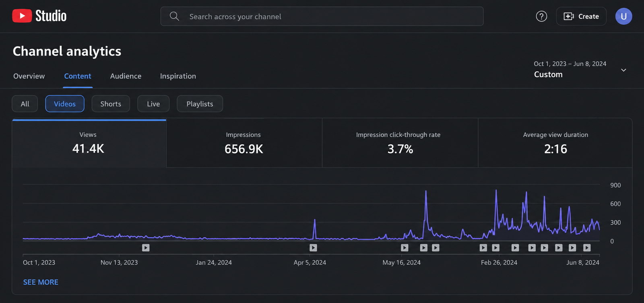
Task: Click the Channel analytics heading
Action: coord(67,51)
